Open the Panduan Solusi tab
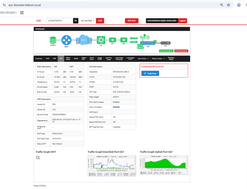Screen dimensions: 247x189 (171, 59)
